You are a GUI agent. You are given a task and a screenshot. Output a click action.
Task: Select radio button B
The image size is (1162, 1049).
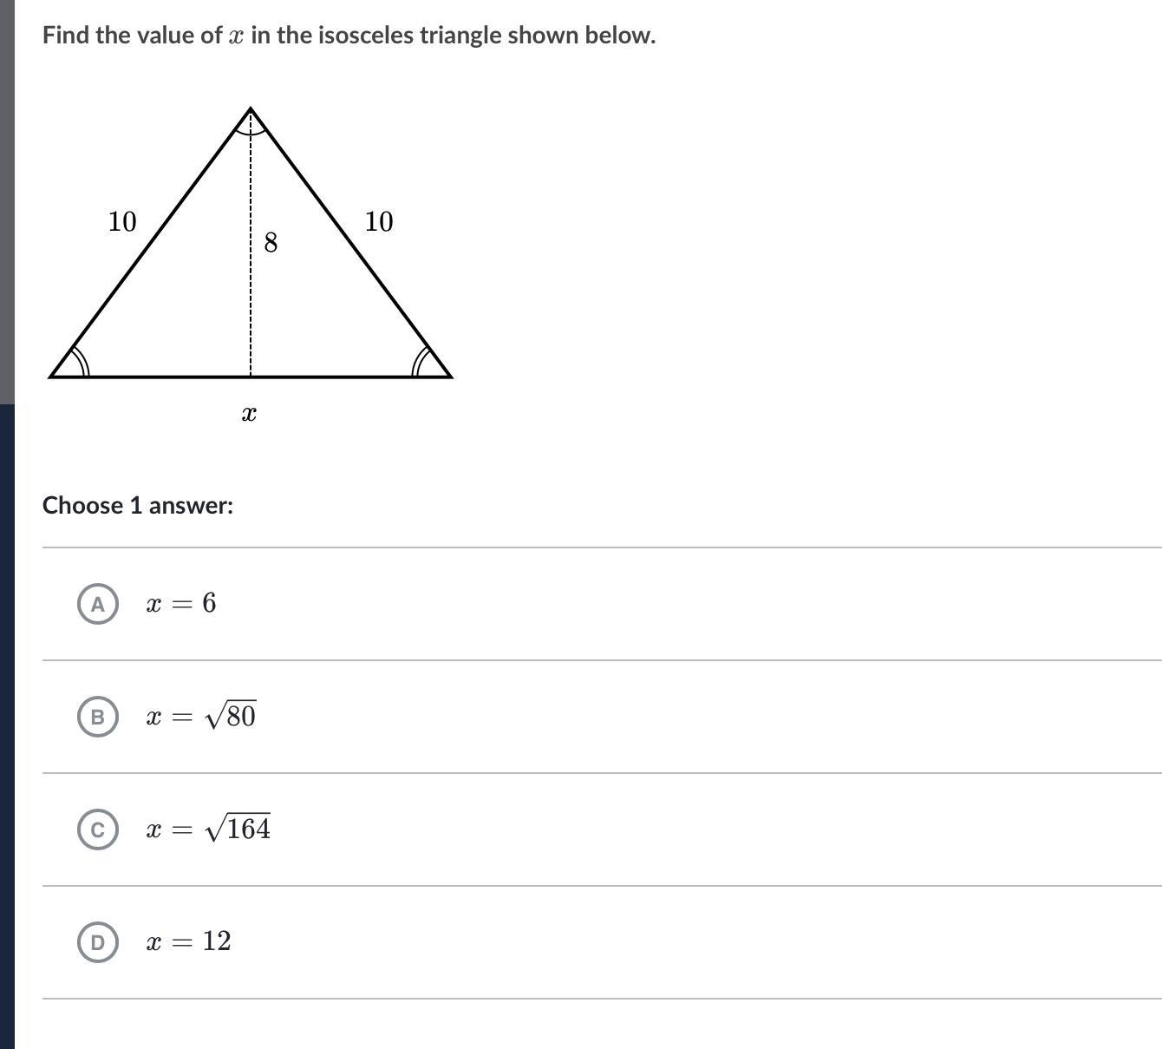tap(98, 717)
